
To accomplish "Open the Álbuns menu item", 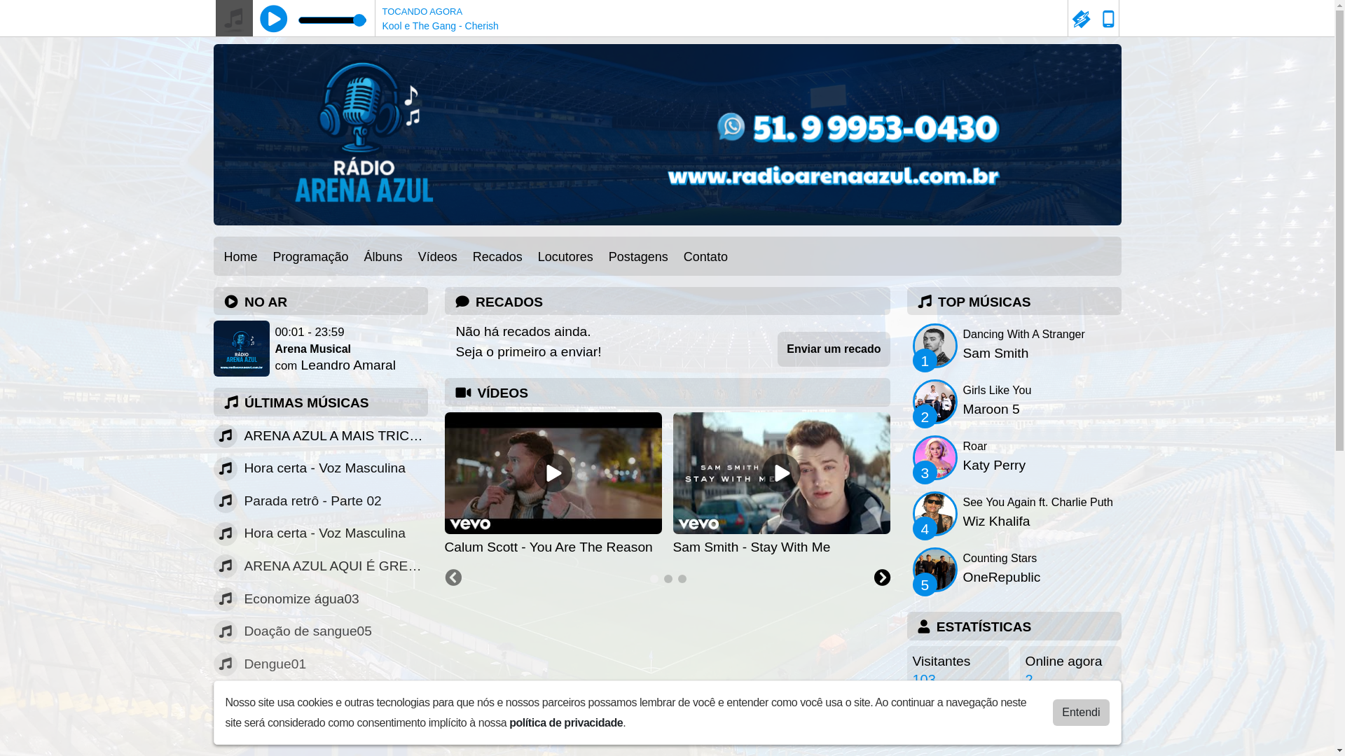I will pos(383,257).
